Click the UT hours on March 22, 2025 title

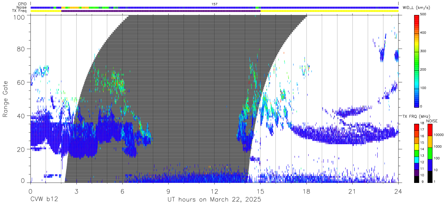click(x=214, y=200)
